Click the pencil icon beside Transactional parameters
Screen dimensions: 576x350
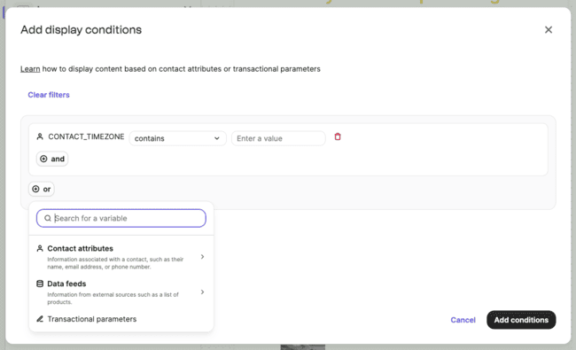click(x=40, y=319)
